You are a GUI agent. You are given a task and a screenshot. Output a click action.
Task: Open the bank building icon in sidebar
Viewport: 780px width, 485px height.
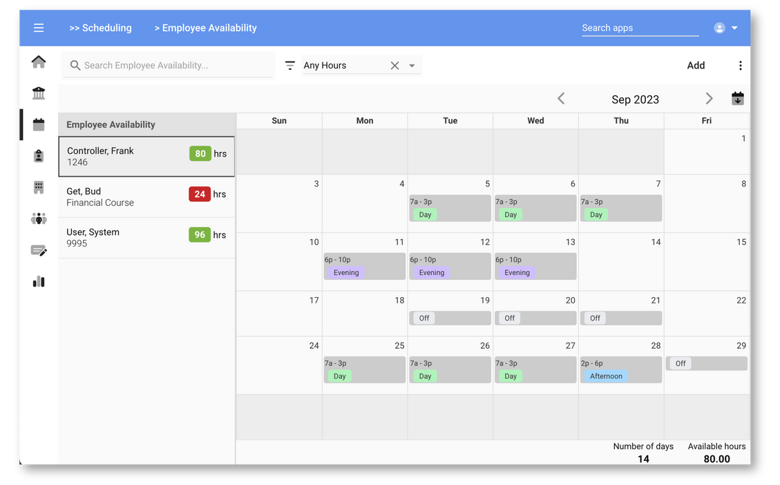coord(39,93)
